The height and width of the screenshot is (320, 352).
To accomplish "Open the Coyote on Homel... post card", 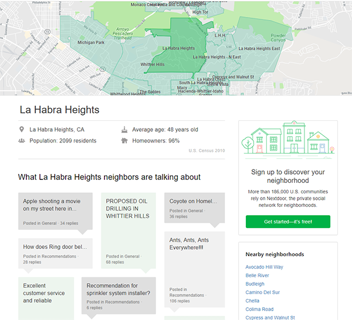I will (x=194, y=202).
